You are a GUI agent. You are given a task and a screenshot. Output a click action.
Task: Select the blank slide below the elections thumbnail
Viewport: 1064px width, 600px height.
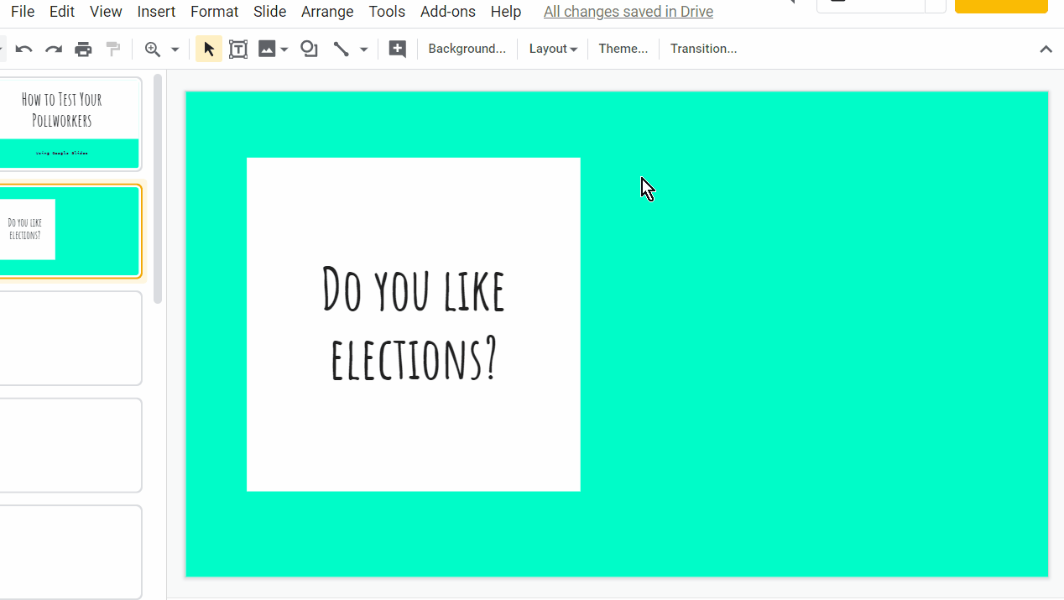tap(70, 338)
